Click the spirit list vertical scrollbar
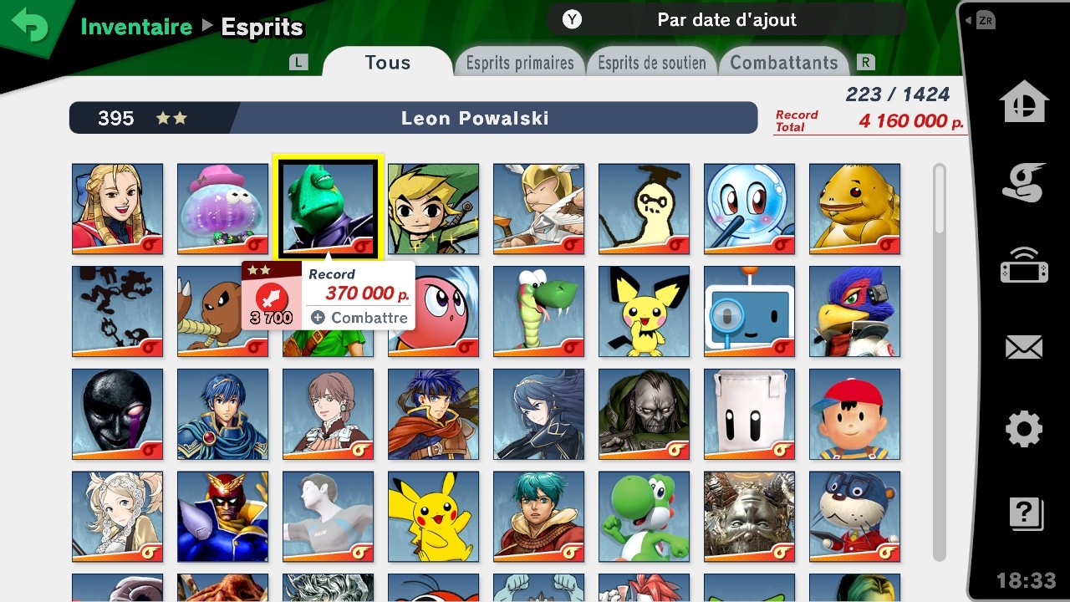The height and width of the screenshot is (602, 1070). click(940, 362)
